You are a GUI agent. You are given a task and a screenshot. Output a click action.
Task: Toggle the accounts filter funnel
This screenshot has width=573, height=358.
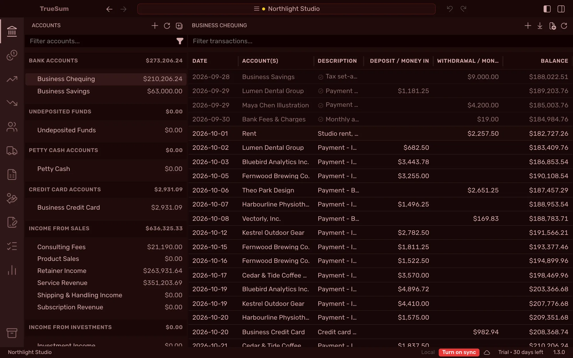(180, 41)
